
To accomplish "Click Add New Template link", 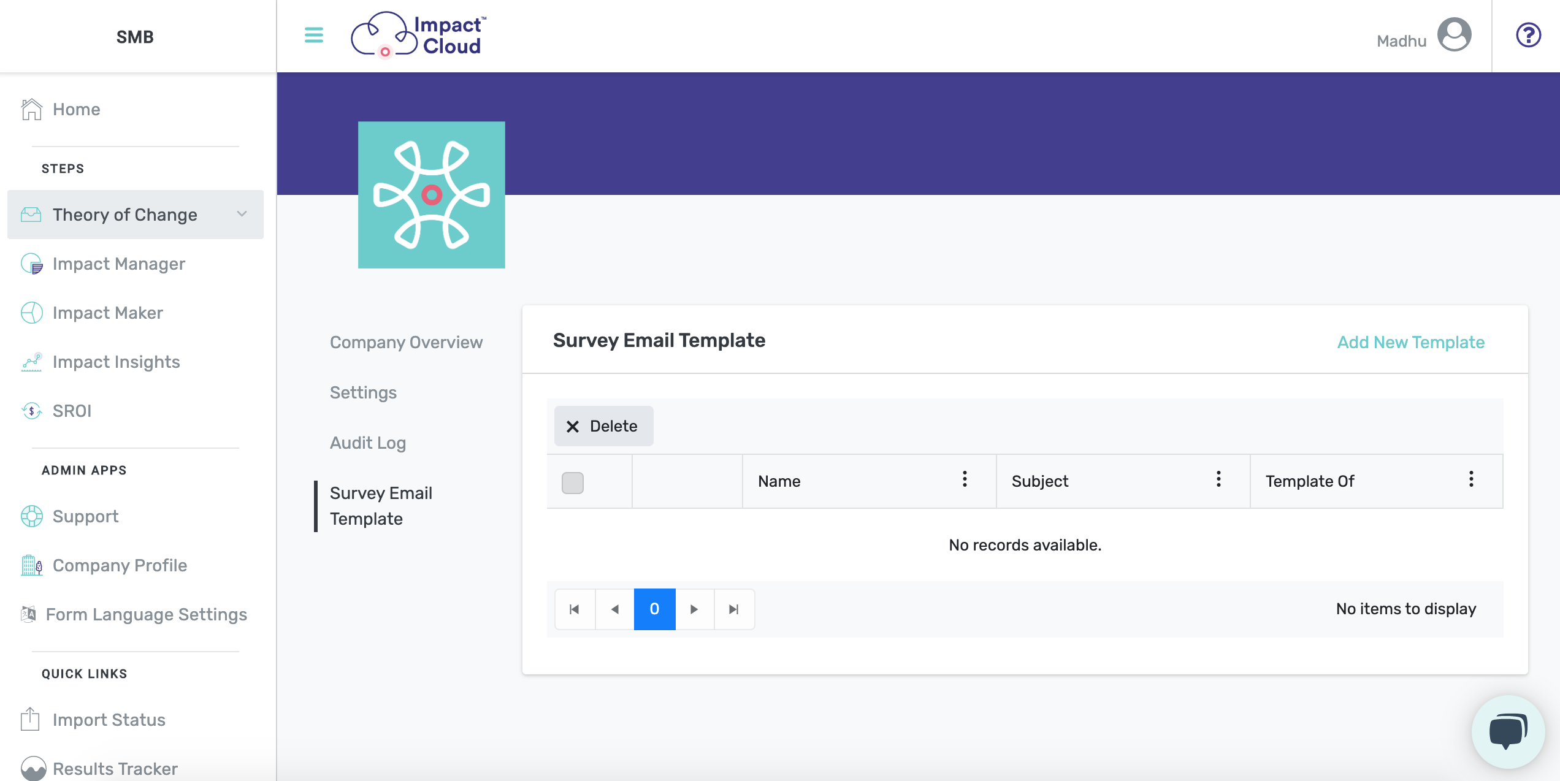I will 1410,342.
